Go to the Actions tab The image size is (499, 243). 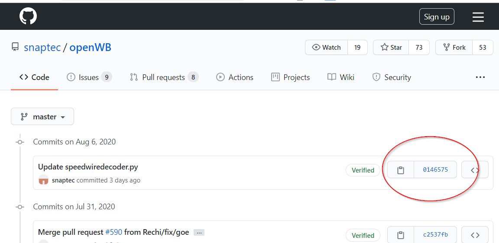[x=235, y=77]
